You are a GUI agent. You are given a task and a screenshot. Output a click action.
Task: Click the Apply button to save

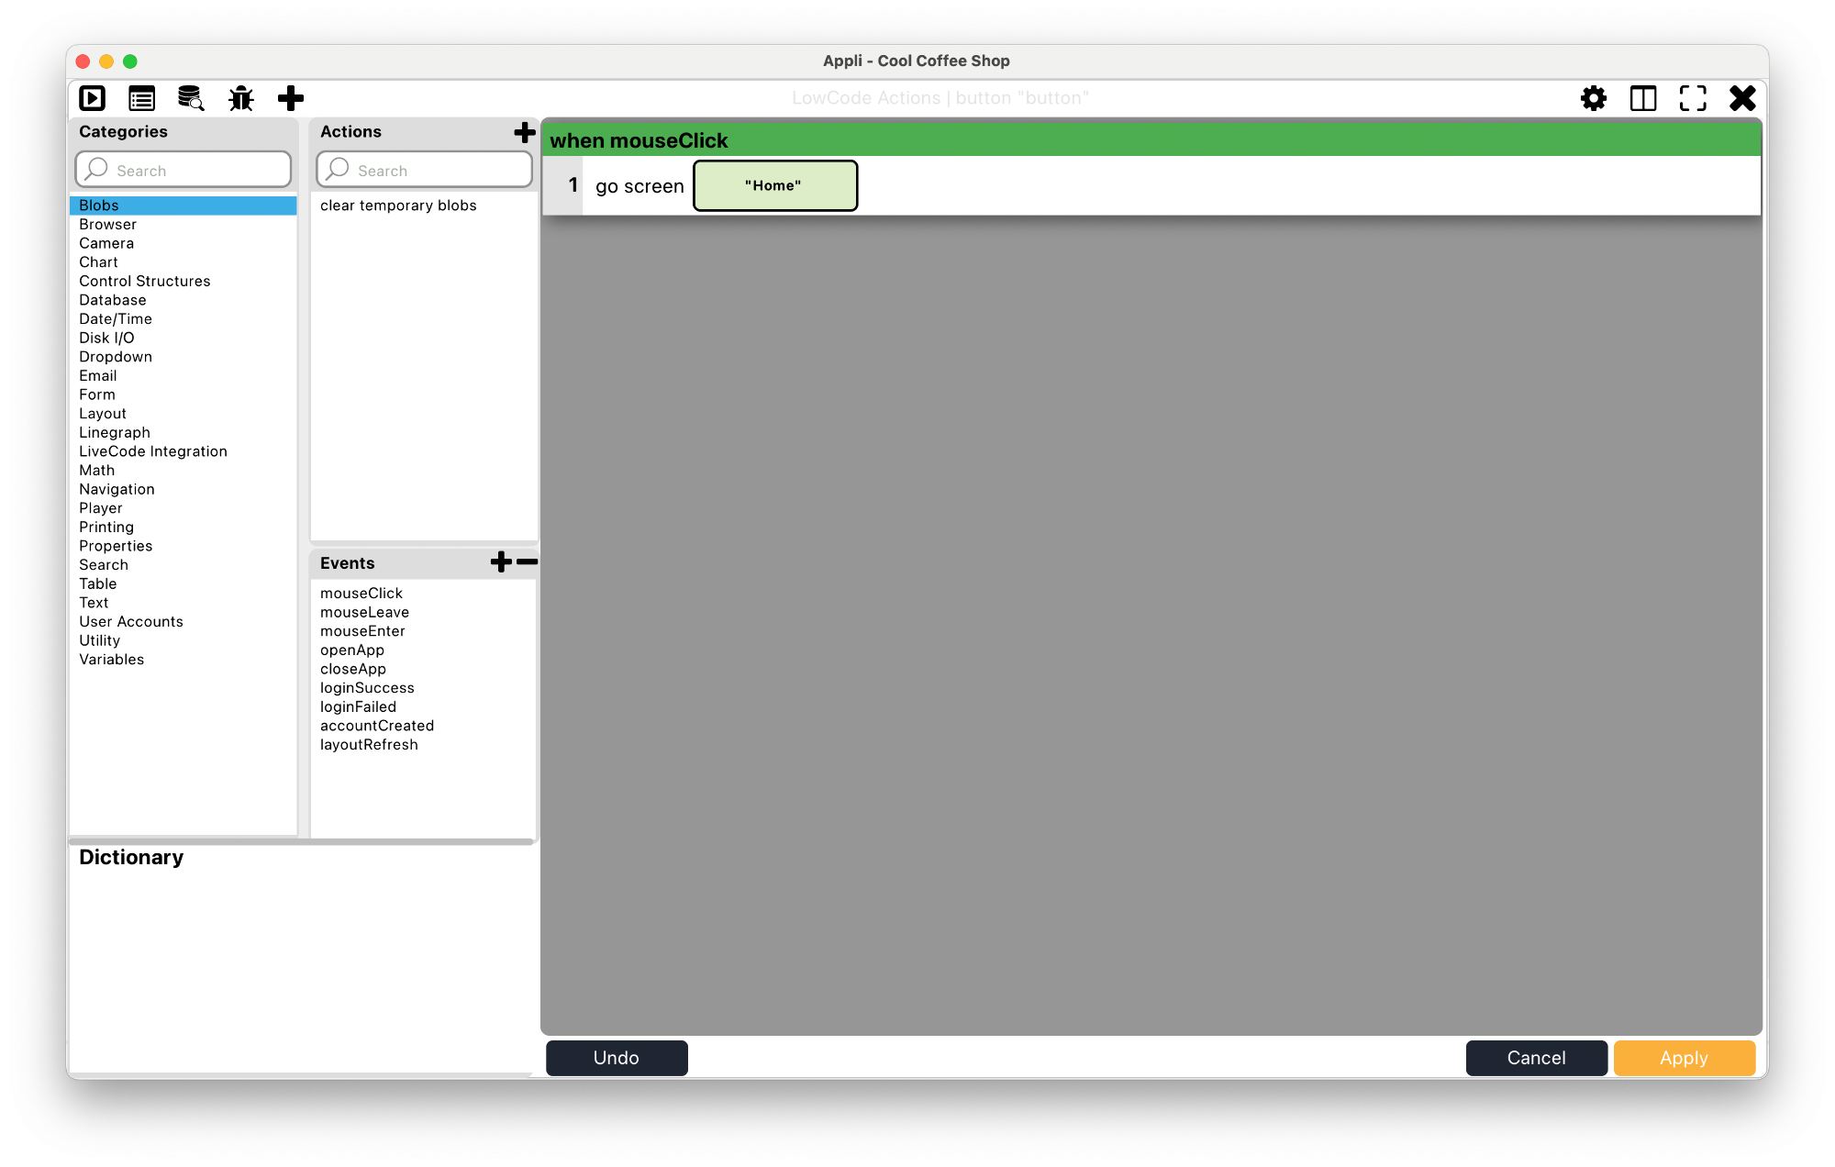tap(1683, 1058)
